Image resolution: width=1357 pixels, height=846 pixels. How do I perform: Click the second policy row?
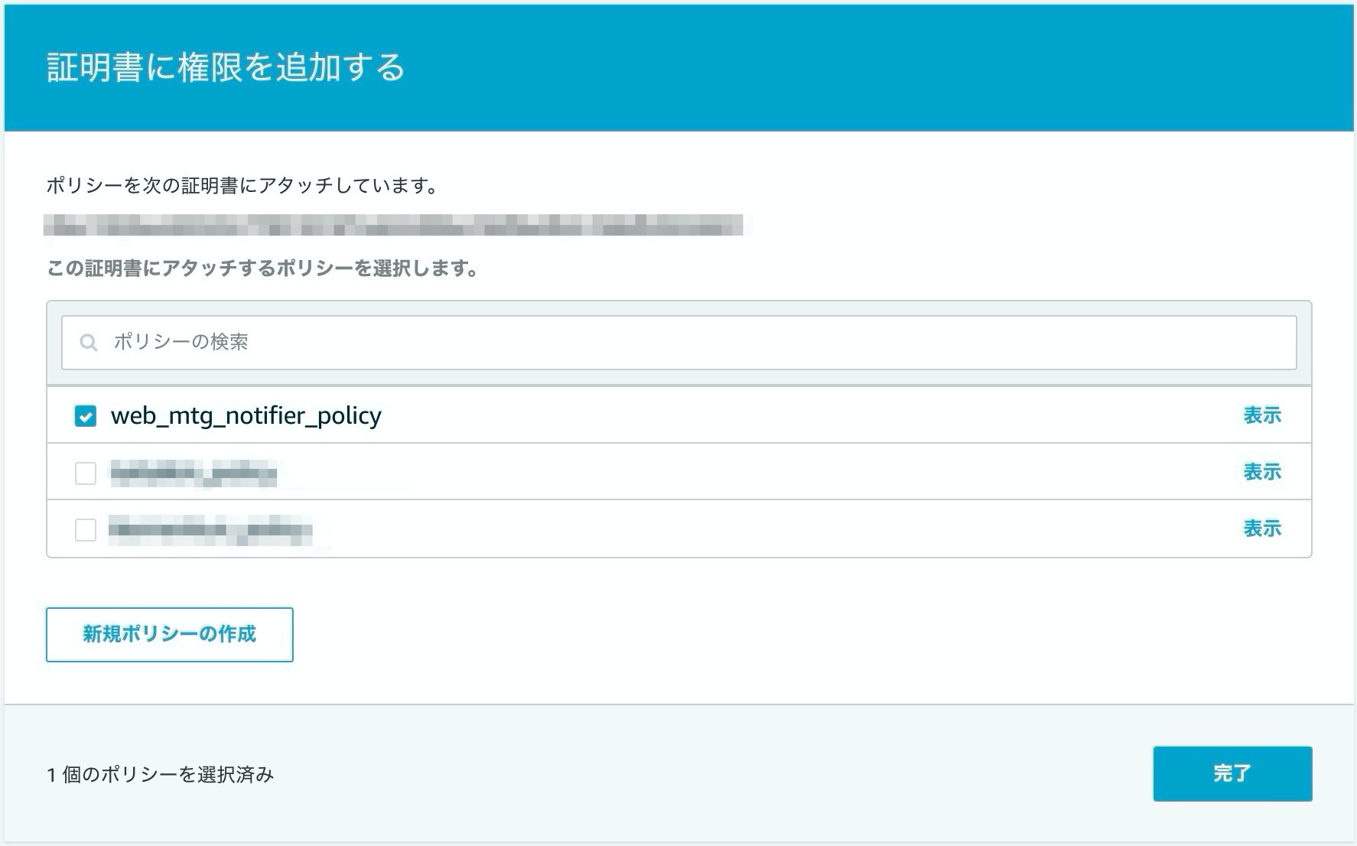[x=535, y=472]
